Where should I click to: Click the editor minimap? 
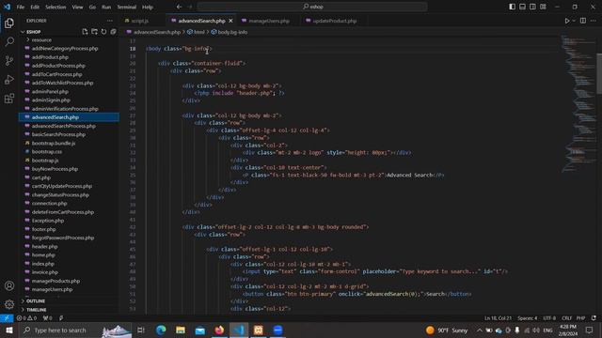pyautogui.click(x=578, y=103)
